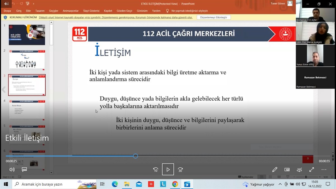336x189 pixels.
Task: Select slide 5 thumbnail
Action: (27, 135)
